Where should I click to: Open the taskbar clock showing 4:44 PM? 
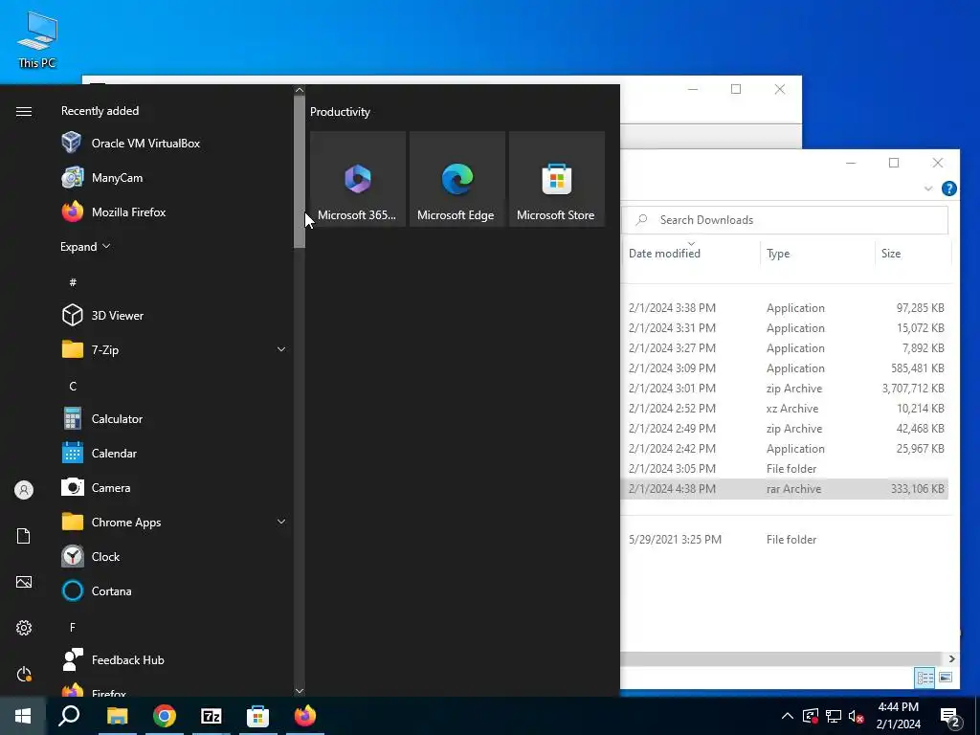[898, 716]
